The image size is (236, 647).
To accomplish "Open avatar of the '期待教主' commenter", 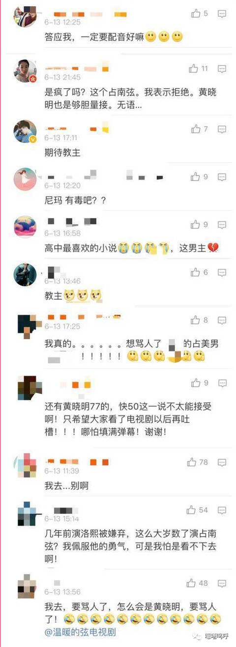I will [x=25, y=132].
